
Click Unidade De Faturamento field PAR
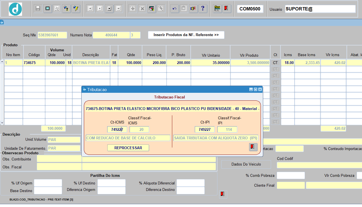coord(64,148)
